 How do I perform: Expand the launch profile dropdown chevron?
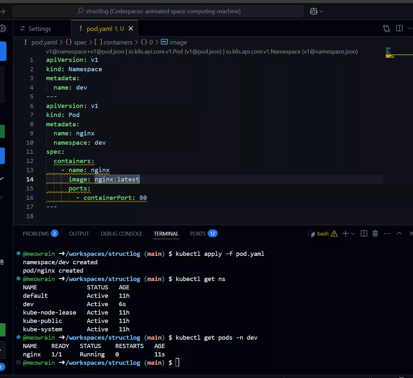[x=353, y=234]
